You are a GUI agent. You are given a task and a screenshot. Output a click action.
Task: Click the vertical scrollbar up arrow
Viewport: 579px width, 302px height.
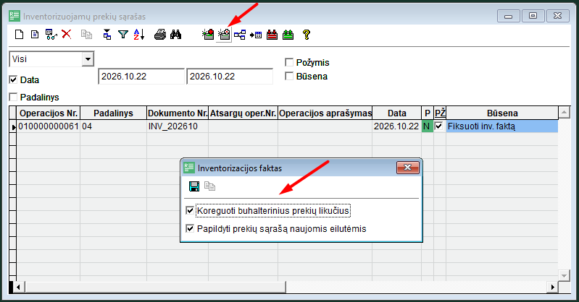[564, 112]
